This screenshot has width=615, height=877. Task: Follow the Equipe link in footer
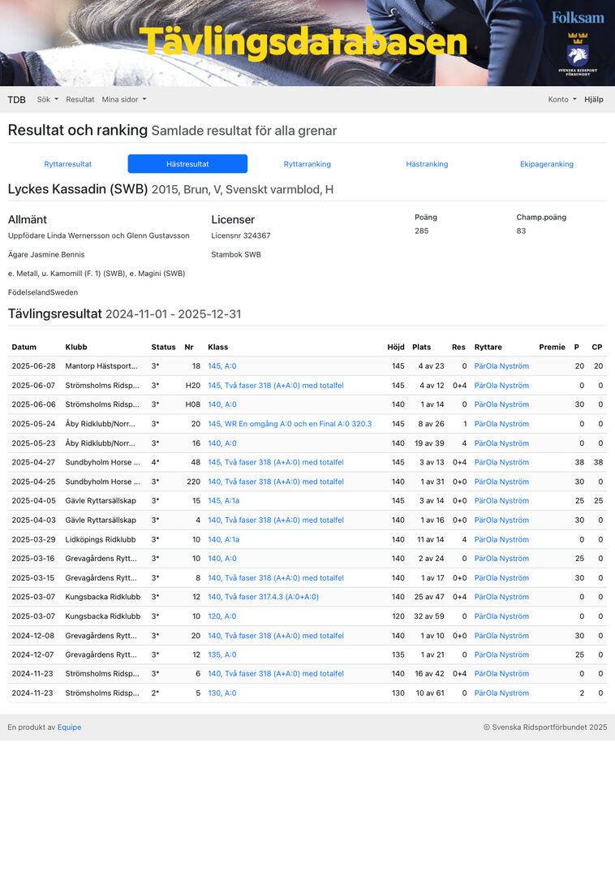(x=69, y=728)
